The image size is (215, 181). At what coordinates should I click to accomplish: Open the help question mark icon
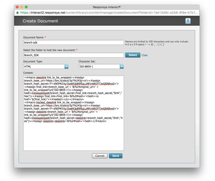pos(188,21)
